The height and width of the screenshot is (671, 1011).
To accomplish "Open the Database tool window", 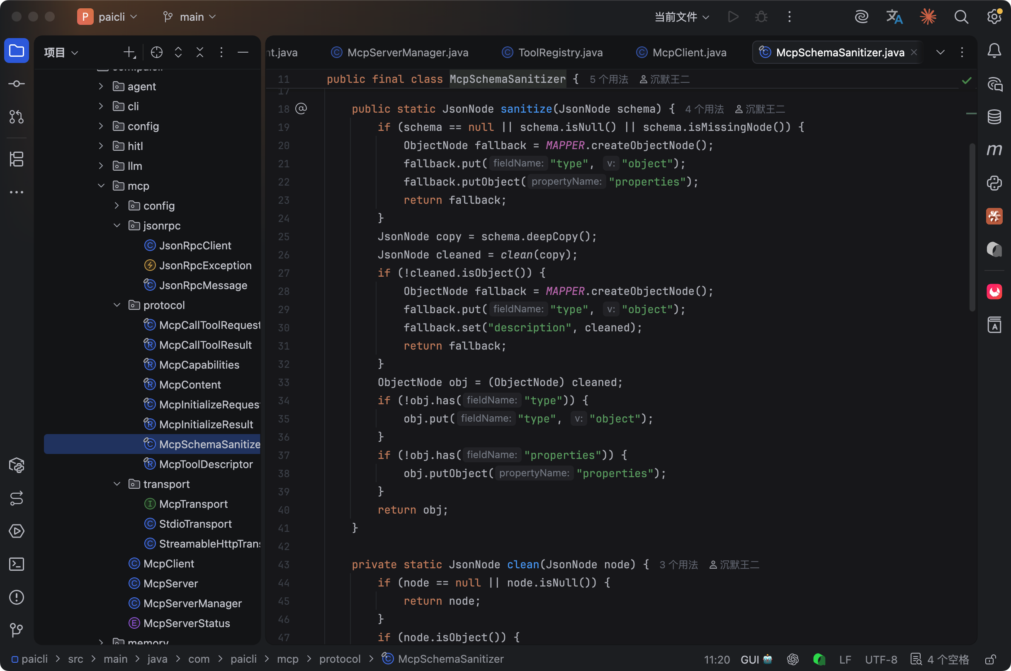I will (x=994, y=117).
